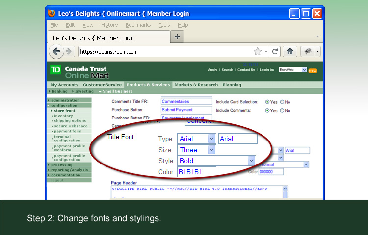This screenshot has height=235, width=368.
Task: Click the Comments Title FR field
Action: coord(186,101)
